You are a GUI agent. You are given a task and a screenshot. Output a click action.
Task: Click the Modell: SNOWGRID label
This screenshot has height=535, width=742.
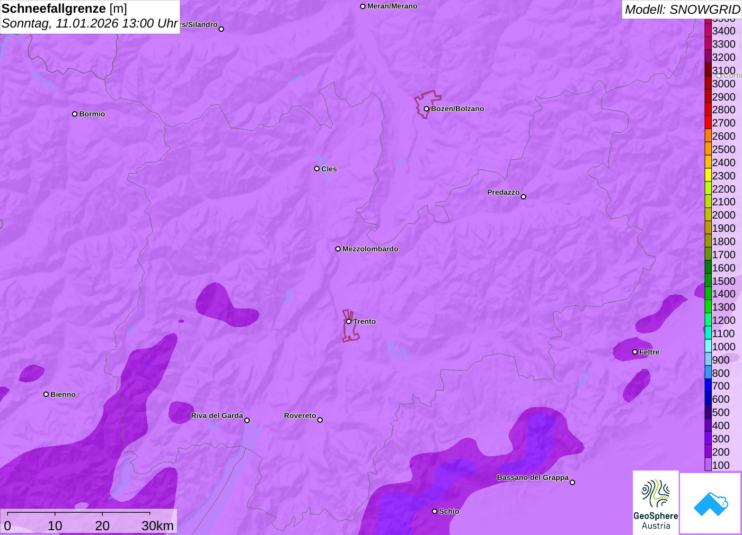coord(682,10)
